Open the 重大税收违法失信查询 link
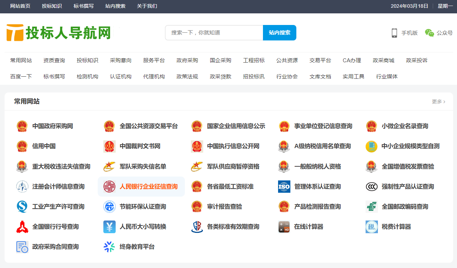The width and height of the screenshot is (457, 268). pos(62,166)
